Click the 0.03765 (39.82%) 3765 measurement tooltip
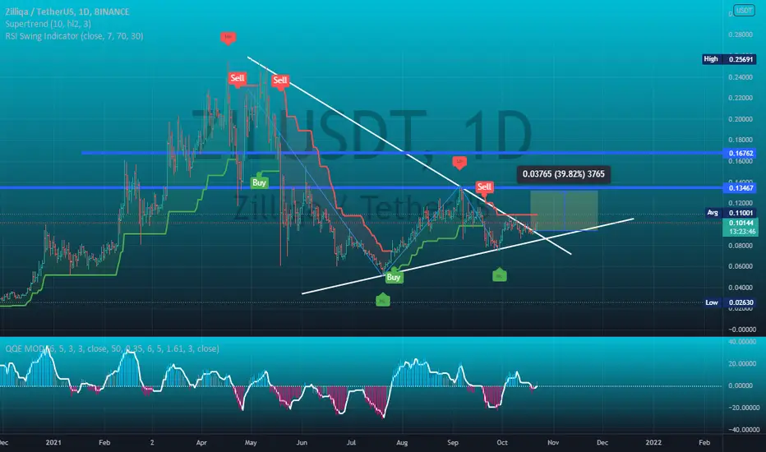766x452 pixels. tap(563, 174)
